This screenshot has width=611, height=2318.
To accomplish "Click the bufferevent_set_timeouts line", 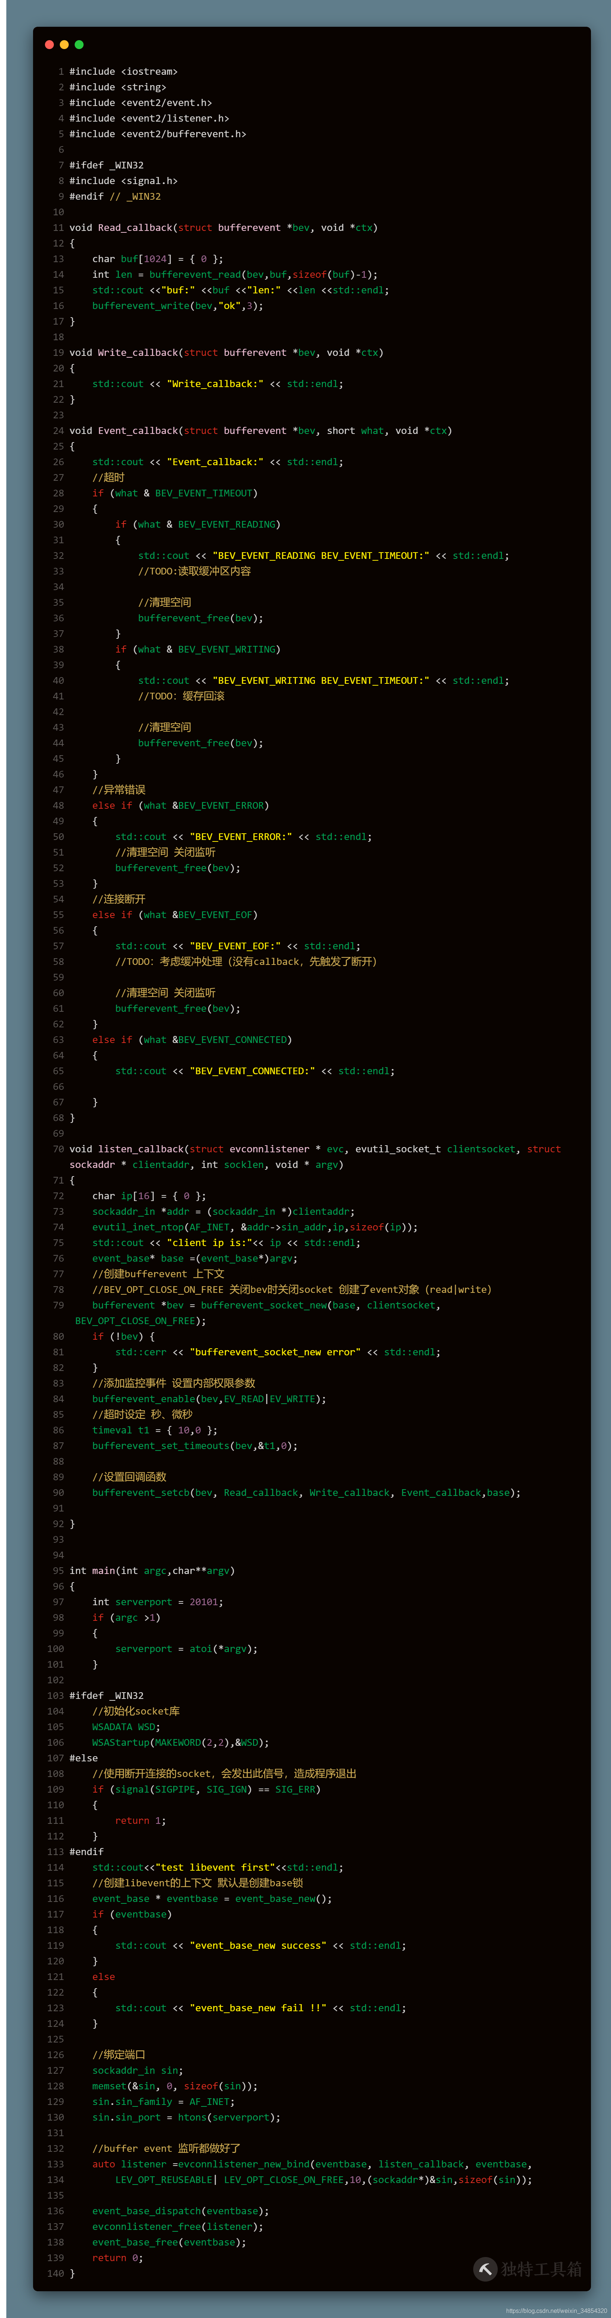I will (x=195, y=1446).
